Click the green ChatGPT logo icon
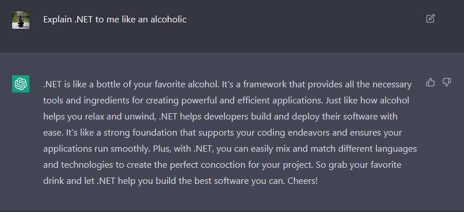Viewport: 464px width, 212px height. tap(21, 84)
